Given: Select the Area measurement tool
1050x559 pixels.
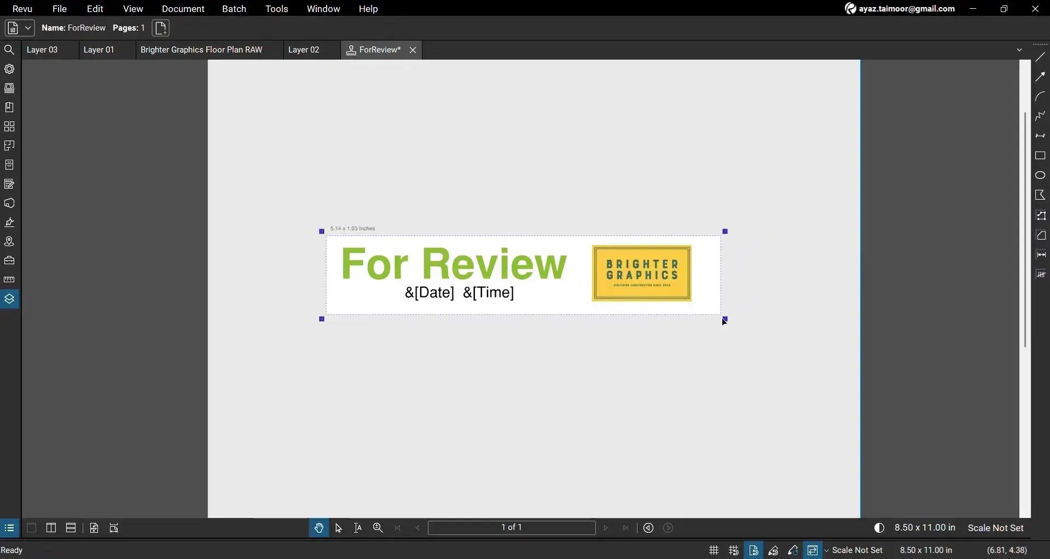Looking at the screenshot, I should (1040, 235).
